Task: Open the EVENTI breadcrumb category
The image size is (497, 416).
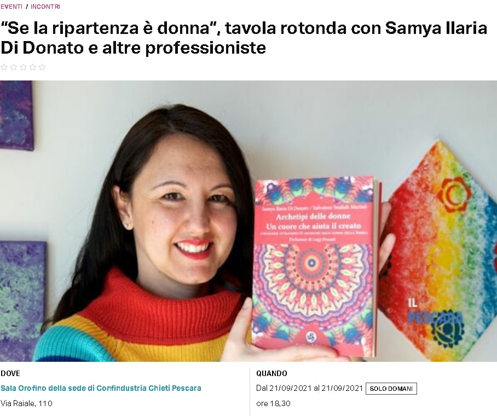Action: pos(11,7)
